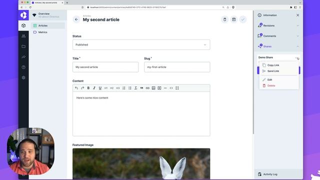Reload the page in browser
This screenshot has width=320, height=180.
pos(30,7)
